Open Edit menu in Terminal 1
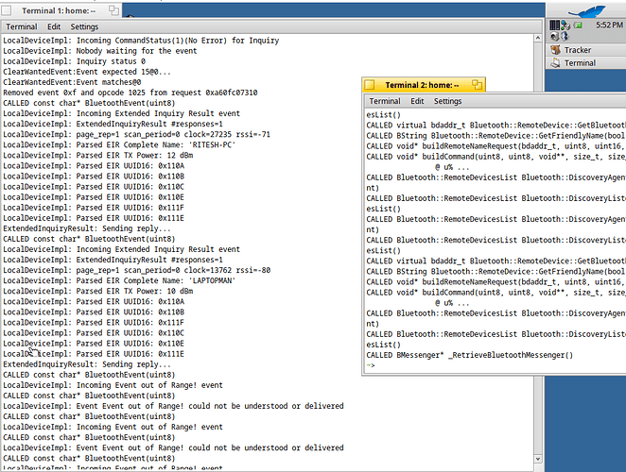 [54, 26]
